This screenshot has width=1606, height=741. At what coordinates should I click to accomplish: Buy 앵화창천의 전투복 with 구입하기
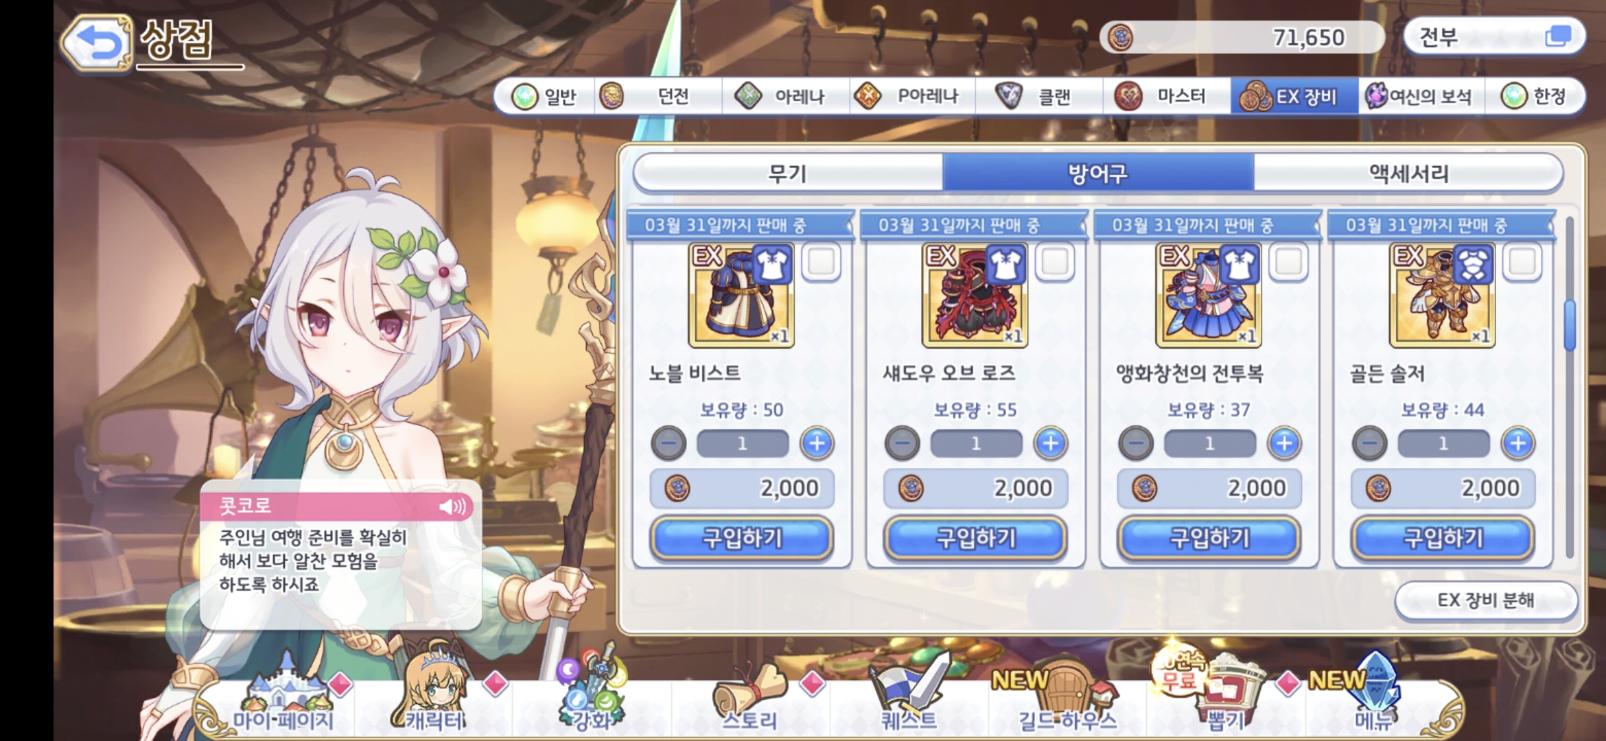1209,538
